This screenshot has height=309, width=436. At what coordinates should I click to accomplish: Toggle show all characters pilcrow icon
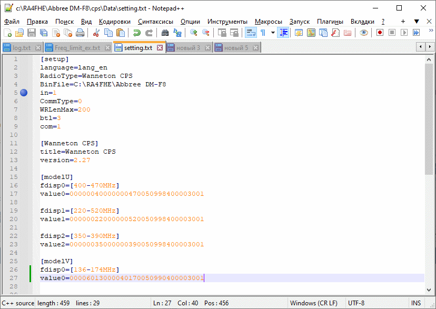(x=263, y=33)
